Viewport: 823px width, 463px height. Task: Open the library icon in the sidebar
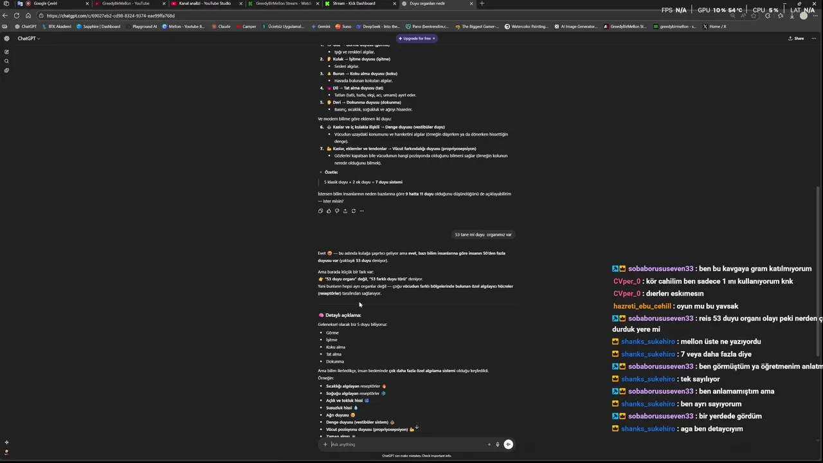click(x=6, y=70)
